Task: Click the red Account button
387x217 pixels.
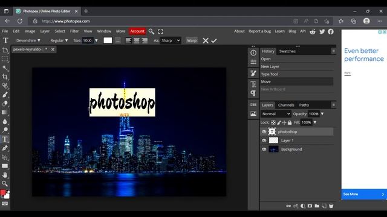Action: point(137,31)
